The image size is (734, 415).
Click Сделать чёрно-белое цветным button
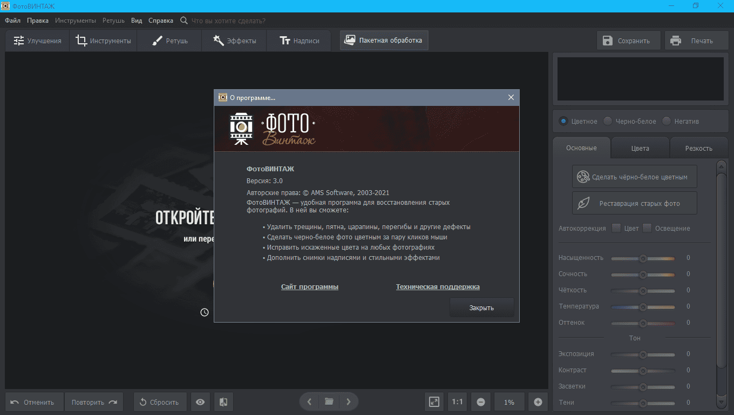pos(635,177)
